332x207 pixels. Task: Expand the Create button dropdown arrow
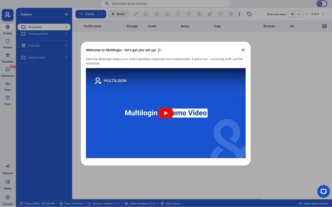tap(102, 14)
